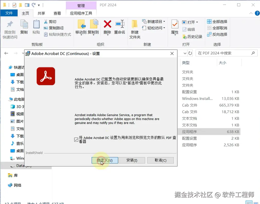
Task: Click the Pin to Quick Access icon
Action: [10, 24]
